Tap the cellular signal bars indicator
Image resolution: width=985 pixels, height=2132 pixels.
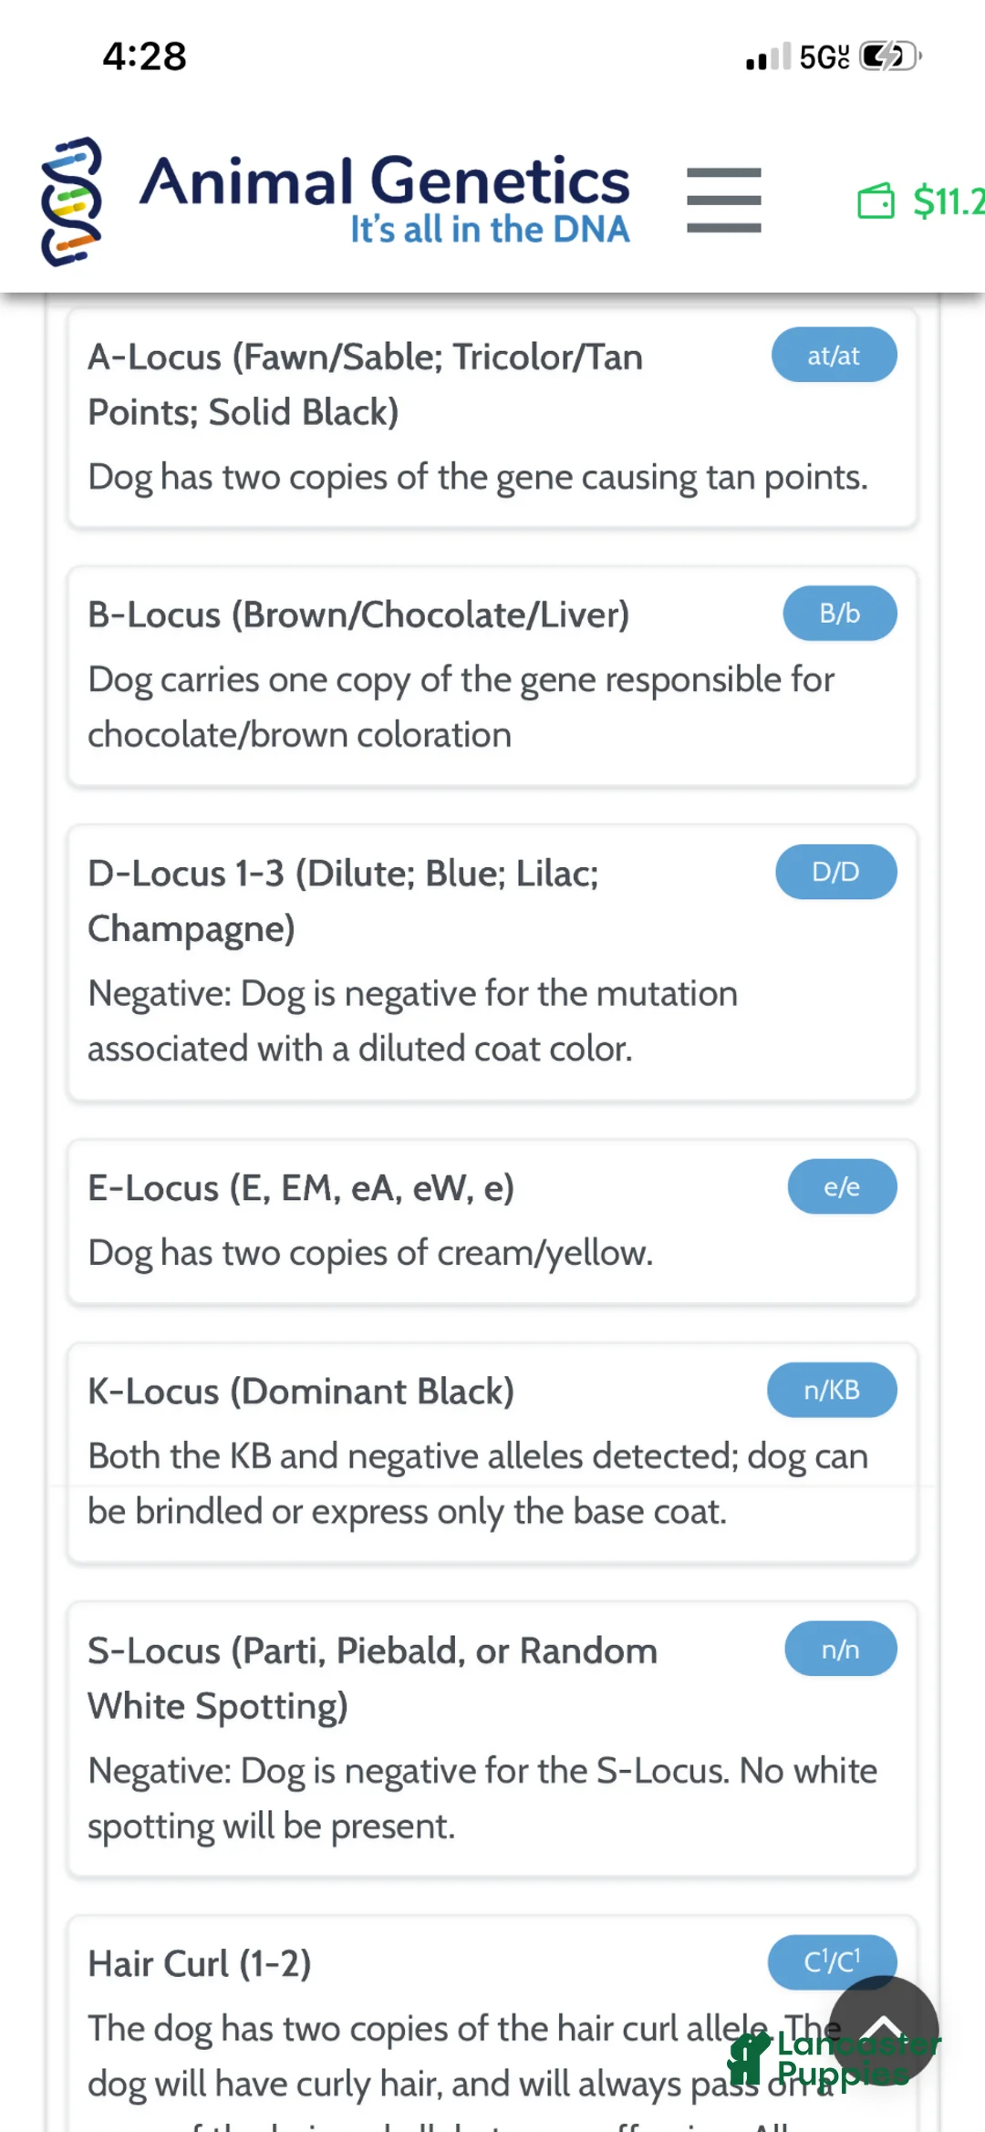pyautogui.click(x=766, y=57)
